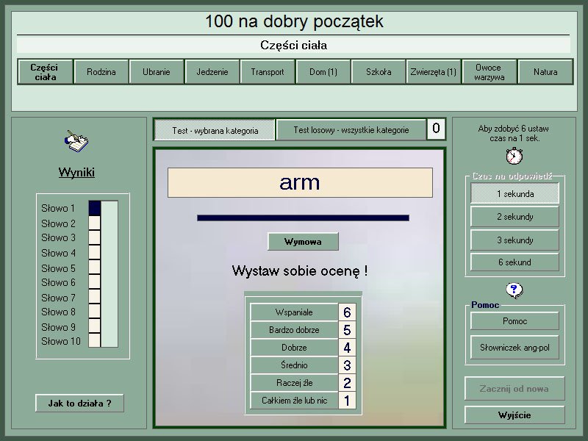588x441 pixels.
Task: Switch to the Rodzina category tab
Action: pyautogui.click(x=101, y=72)
